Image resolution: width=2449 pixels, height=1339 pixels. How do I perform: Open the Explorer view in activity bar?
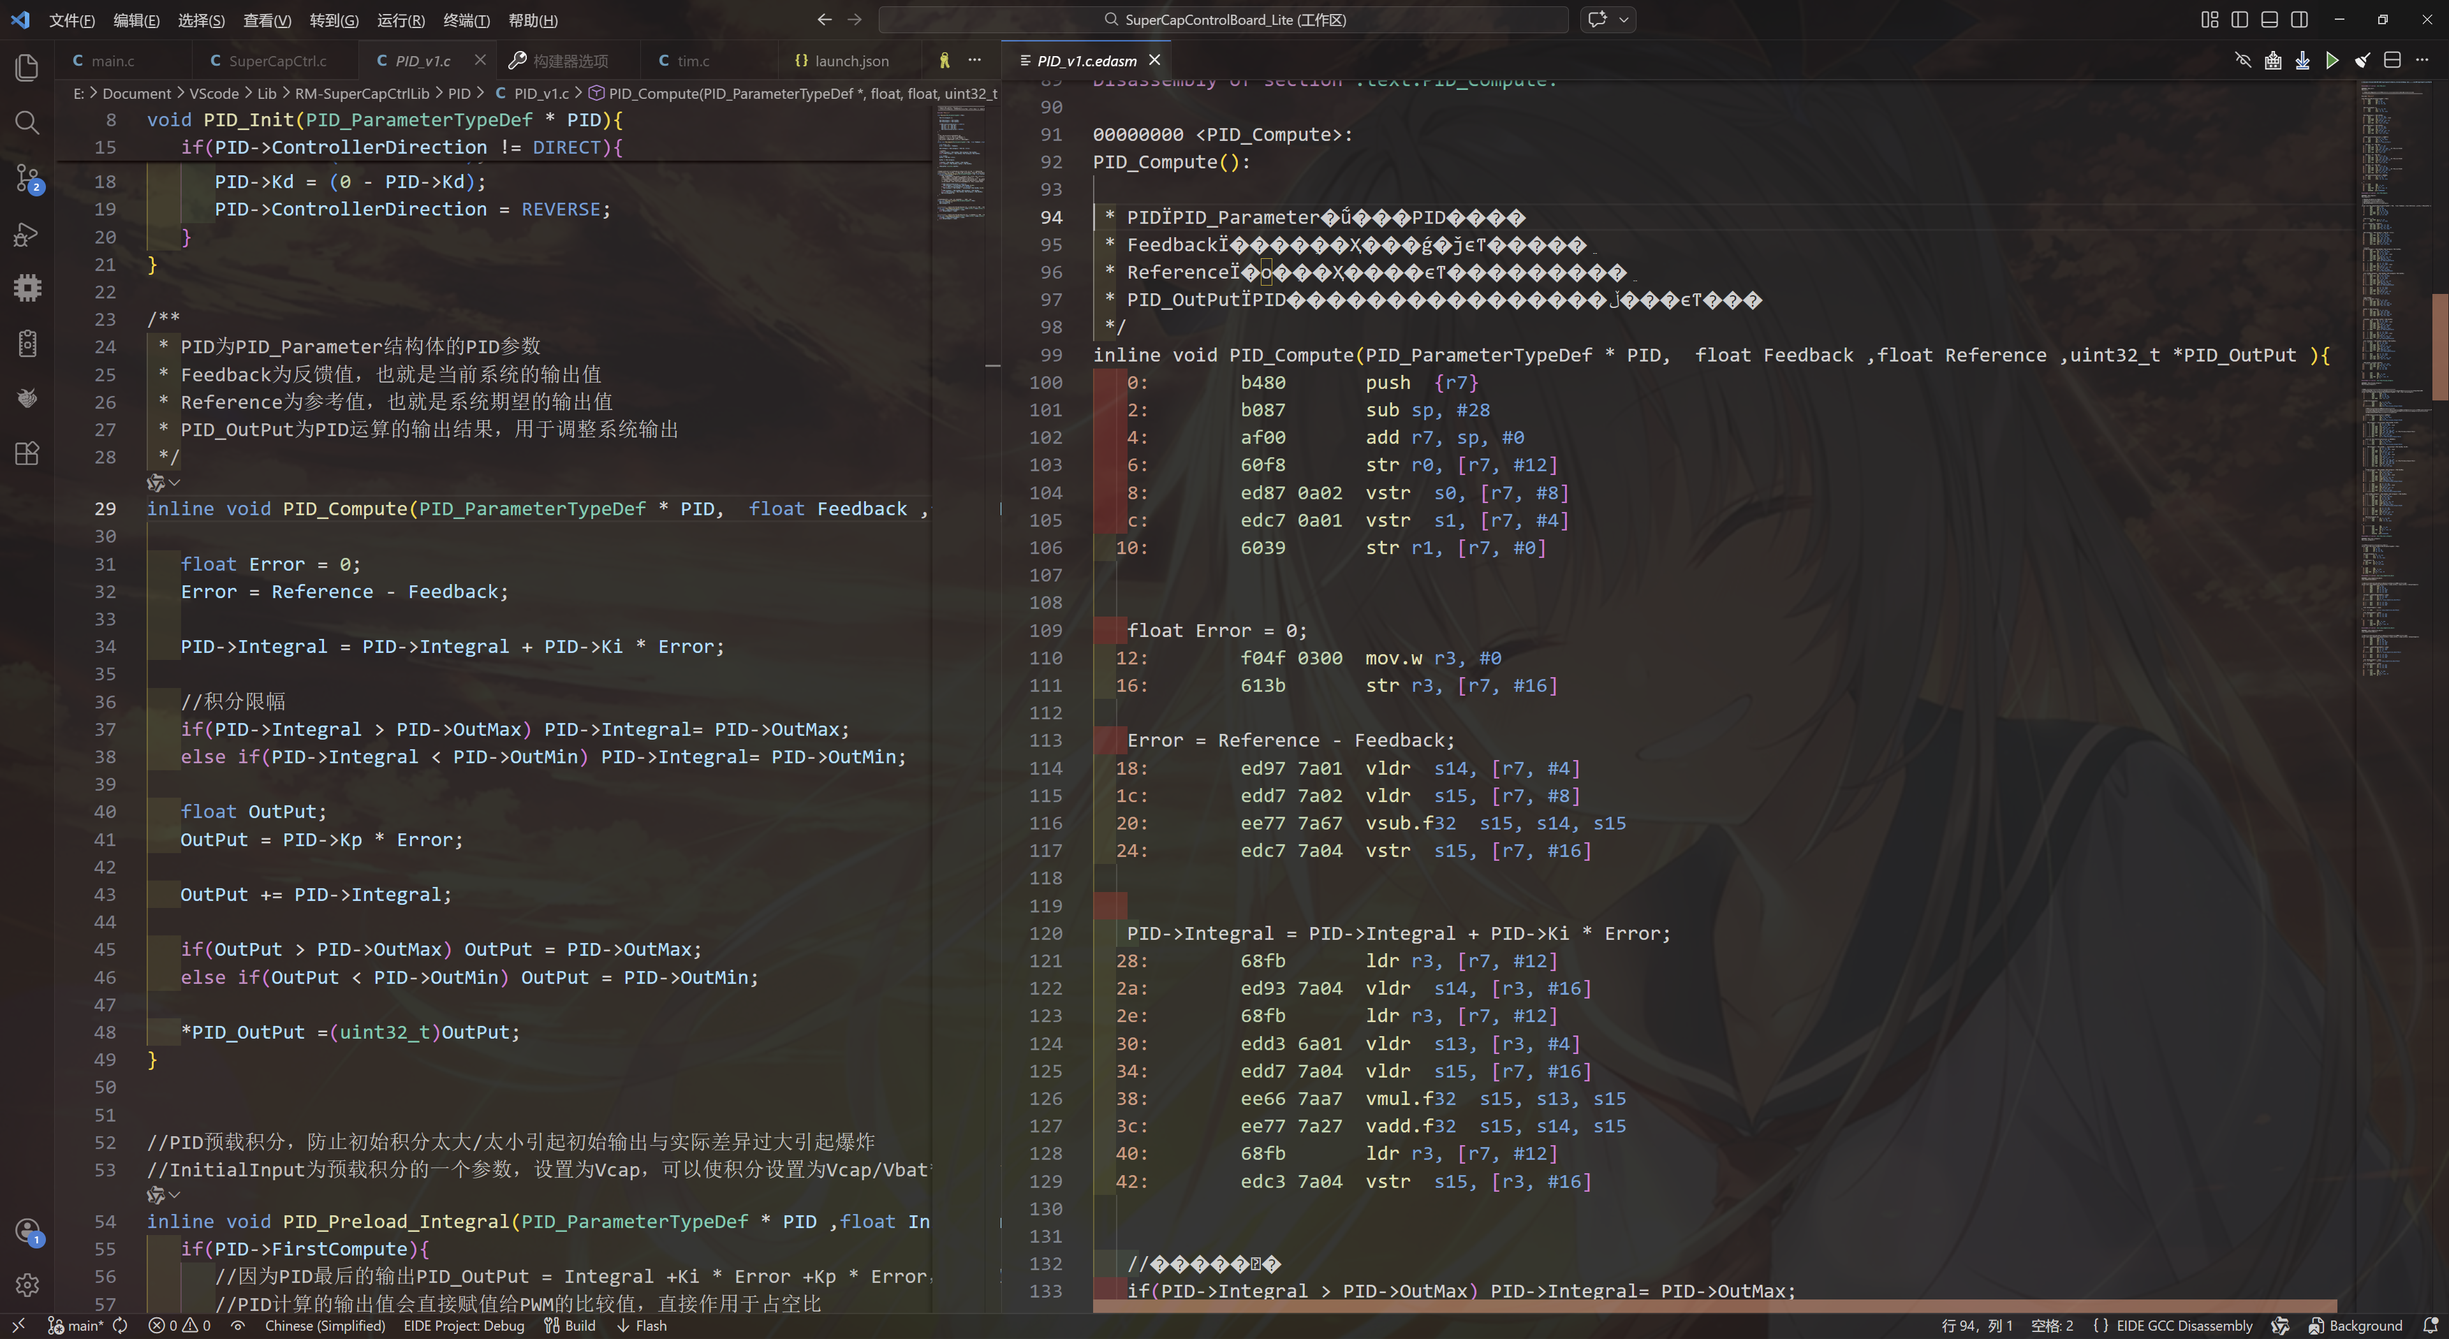(27, 68)
